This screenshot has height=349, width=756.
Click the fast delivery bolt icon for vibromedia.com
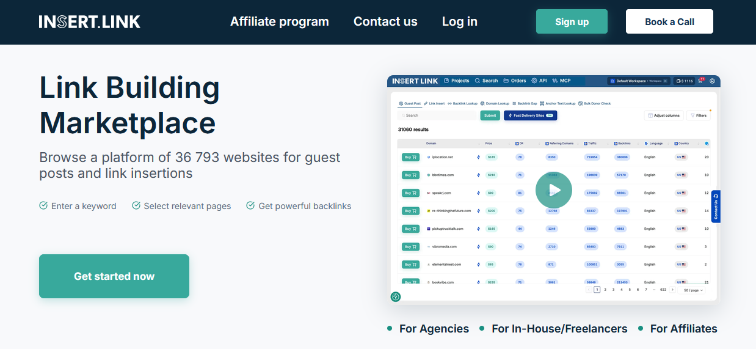pos(478,246)
